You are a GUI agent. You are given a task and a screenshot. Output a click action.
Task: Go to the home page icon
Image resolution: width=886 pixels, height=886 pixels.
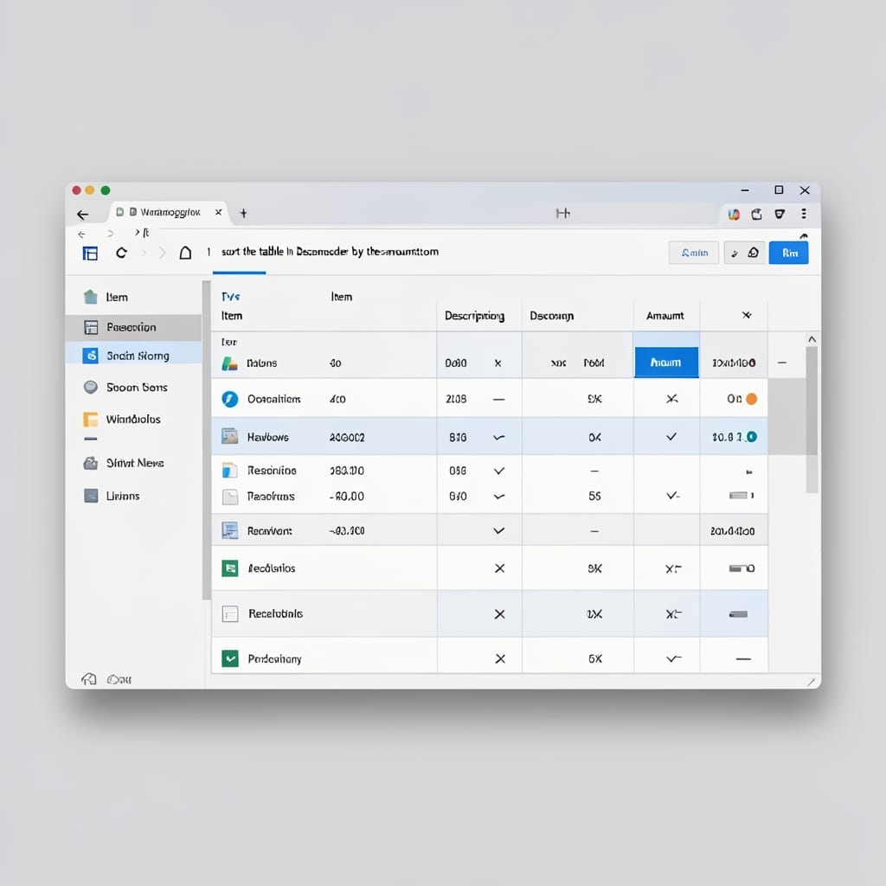185,253
